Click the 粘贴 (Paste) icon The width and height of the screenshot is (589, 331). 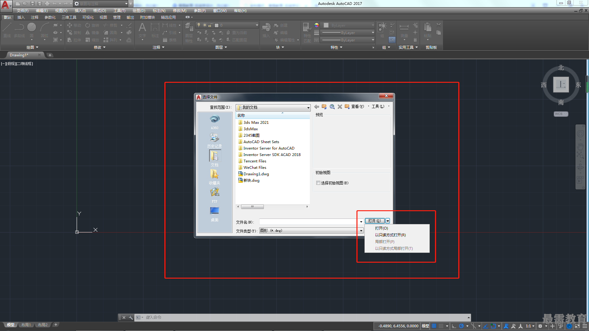tap(428, 30)
